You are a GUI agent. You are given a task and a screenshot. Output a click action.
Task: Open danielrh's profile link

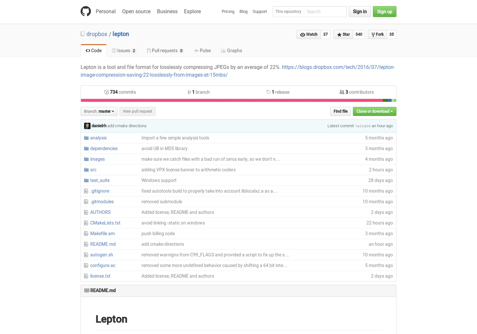(99, 126)
